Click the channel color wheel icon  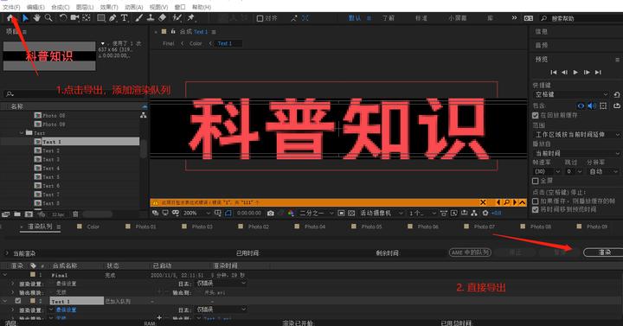coord(292,214)
